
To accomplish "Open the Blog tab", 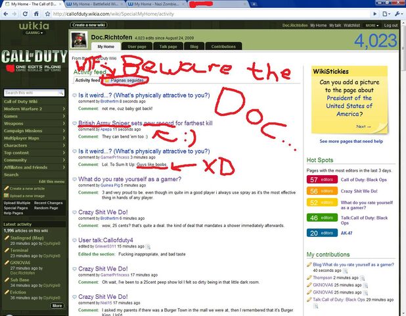I will tap(194, 47).
